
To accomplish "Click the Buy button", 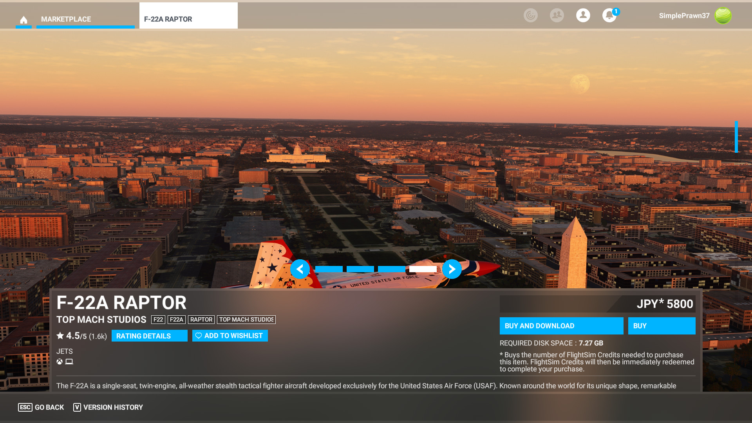I will (x=662, y=326).
